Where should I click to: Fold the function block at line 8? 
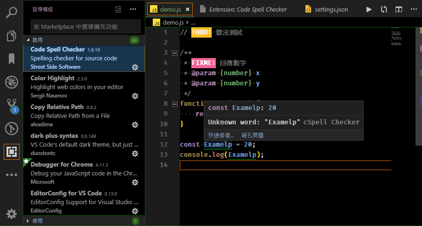click(x=175, y=103)
